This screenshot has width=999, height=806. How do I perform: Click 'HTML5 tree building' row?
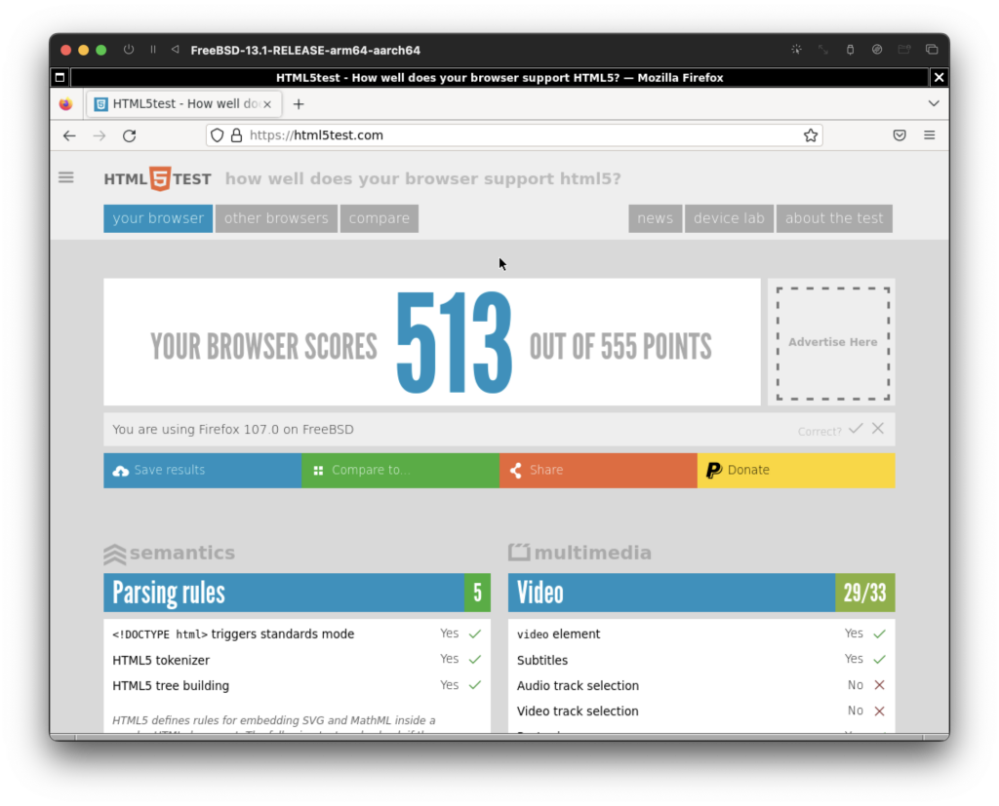point(297,686)
